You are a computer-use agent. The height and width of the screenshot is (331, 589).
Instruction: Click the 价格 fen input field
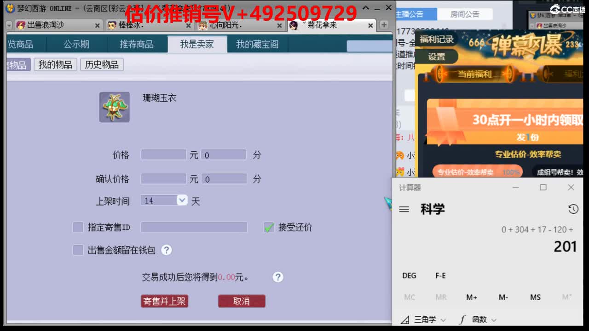point(223,155)
